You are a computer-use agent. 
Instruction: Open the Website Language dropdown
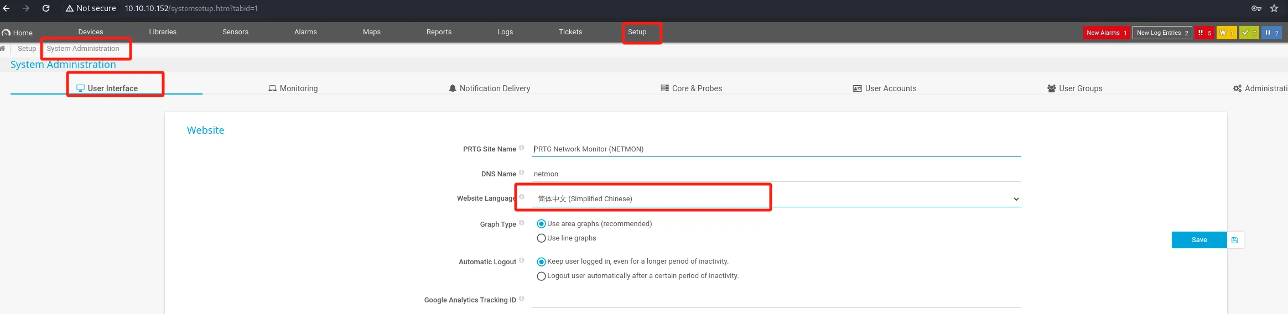[x=776, y=199]
